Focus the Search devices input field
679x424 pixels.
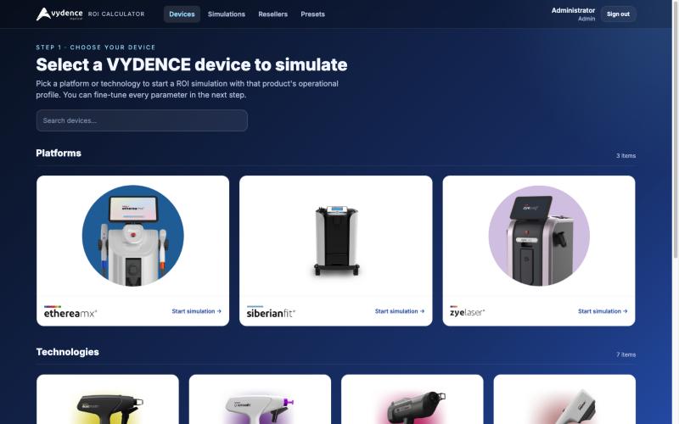click(142, 120)
